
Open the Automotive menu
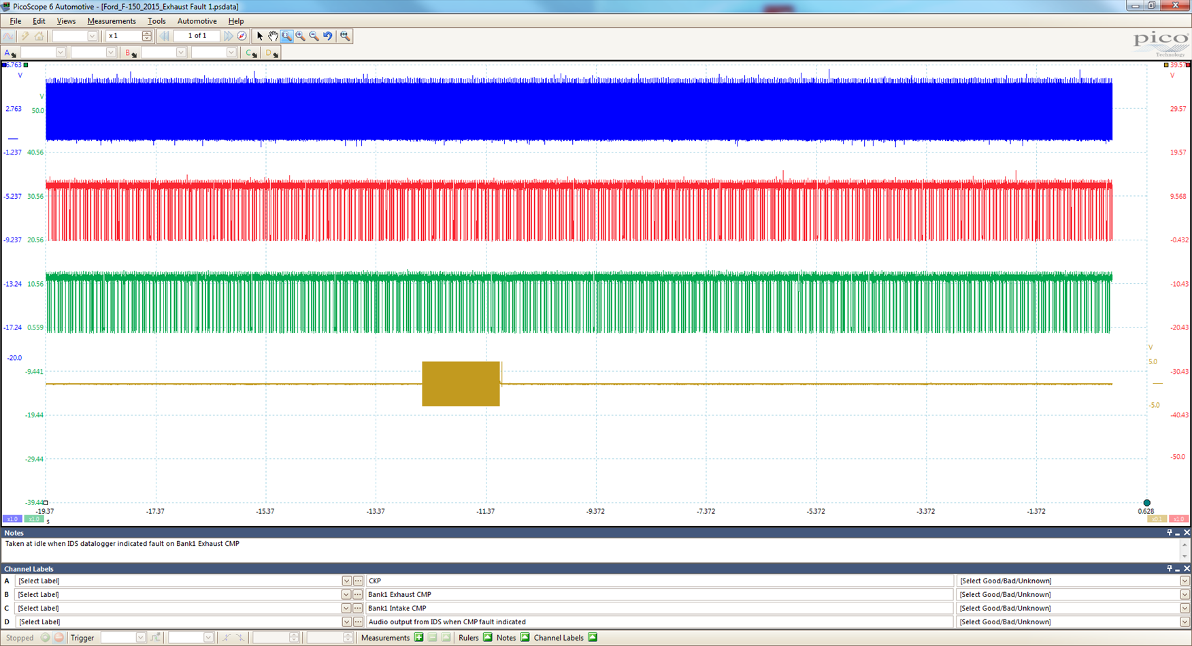pos(197,21)
